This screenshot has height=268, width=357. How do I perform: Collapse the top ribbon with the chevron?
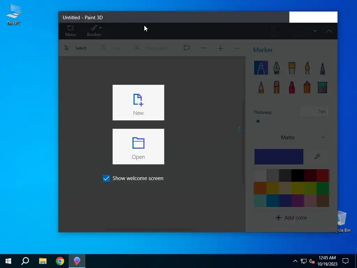click(329, 31)
